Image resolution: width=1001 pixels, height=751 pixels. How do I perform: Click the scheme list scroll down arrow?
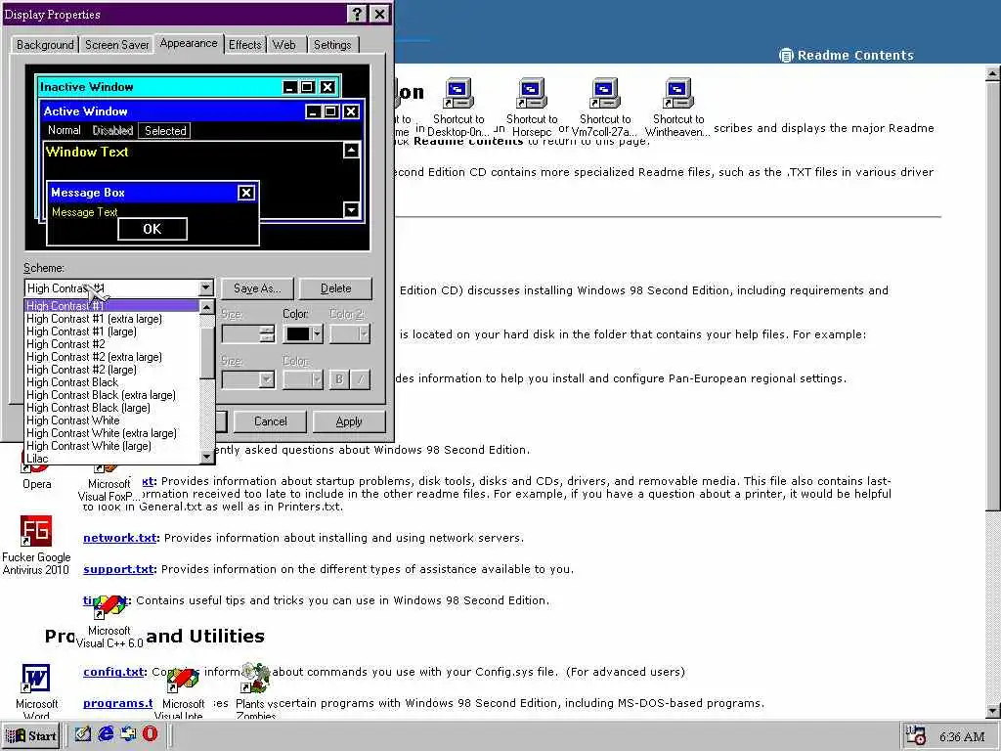pos(207,457)
